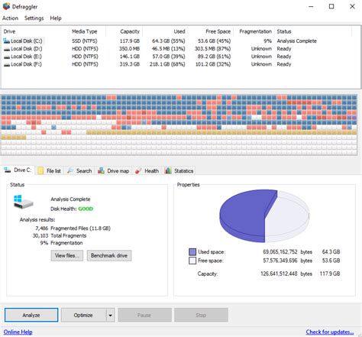Click the Local Disk (C:) drive icon
Image resolution: width=362 pixels, height=337 pixels.
pos(7,41)
